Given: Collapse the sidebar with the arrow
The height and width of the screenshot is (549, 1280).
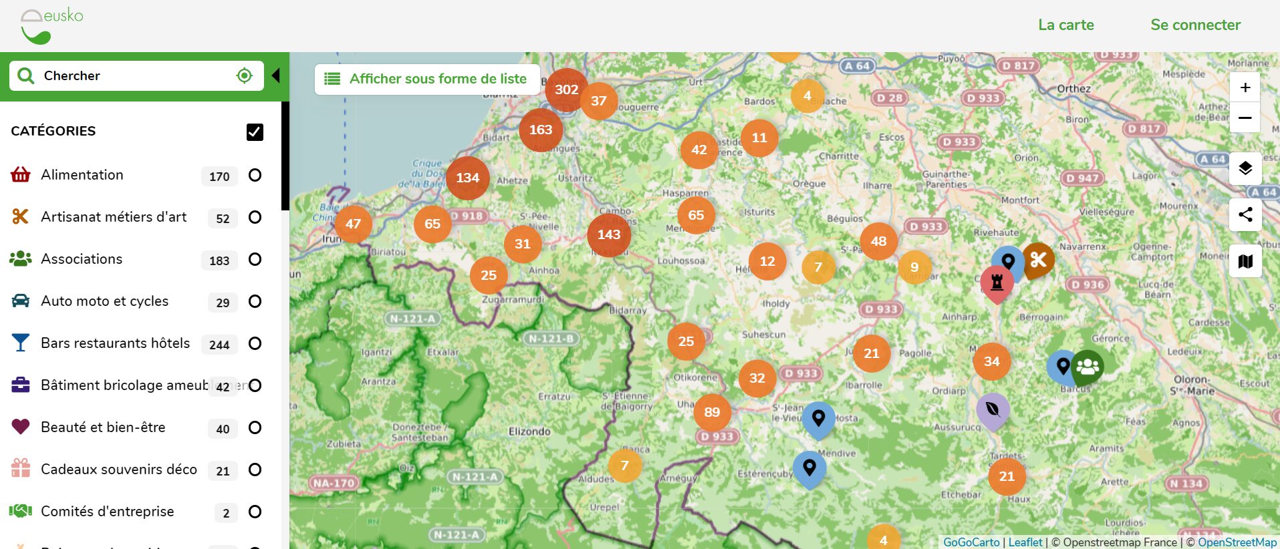Looking at the screenshot, I should [x=275, y=75].
